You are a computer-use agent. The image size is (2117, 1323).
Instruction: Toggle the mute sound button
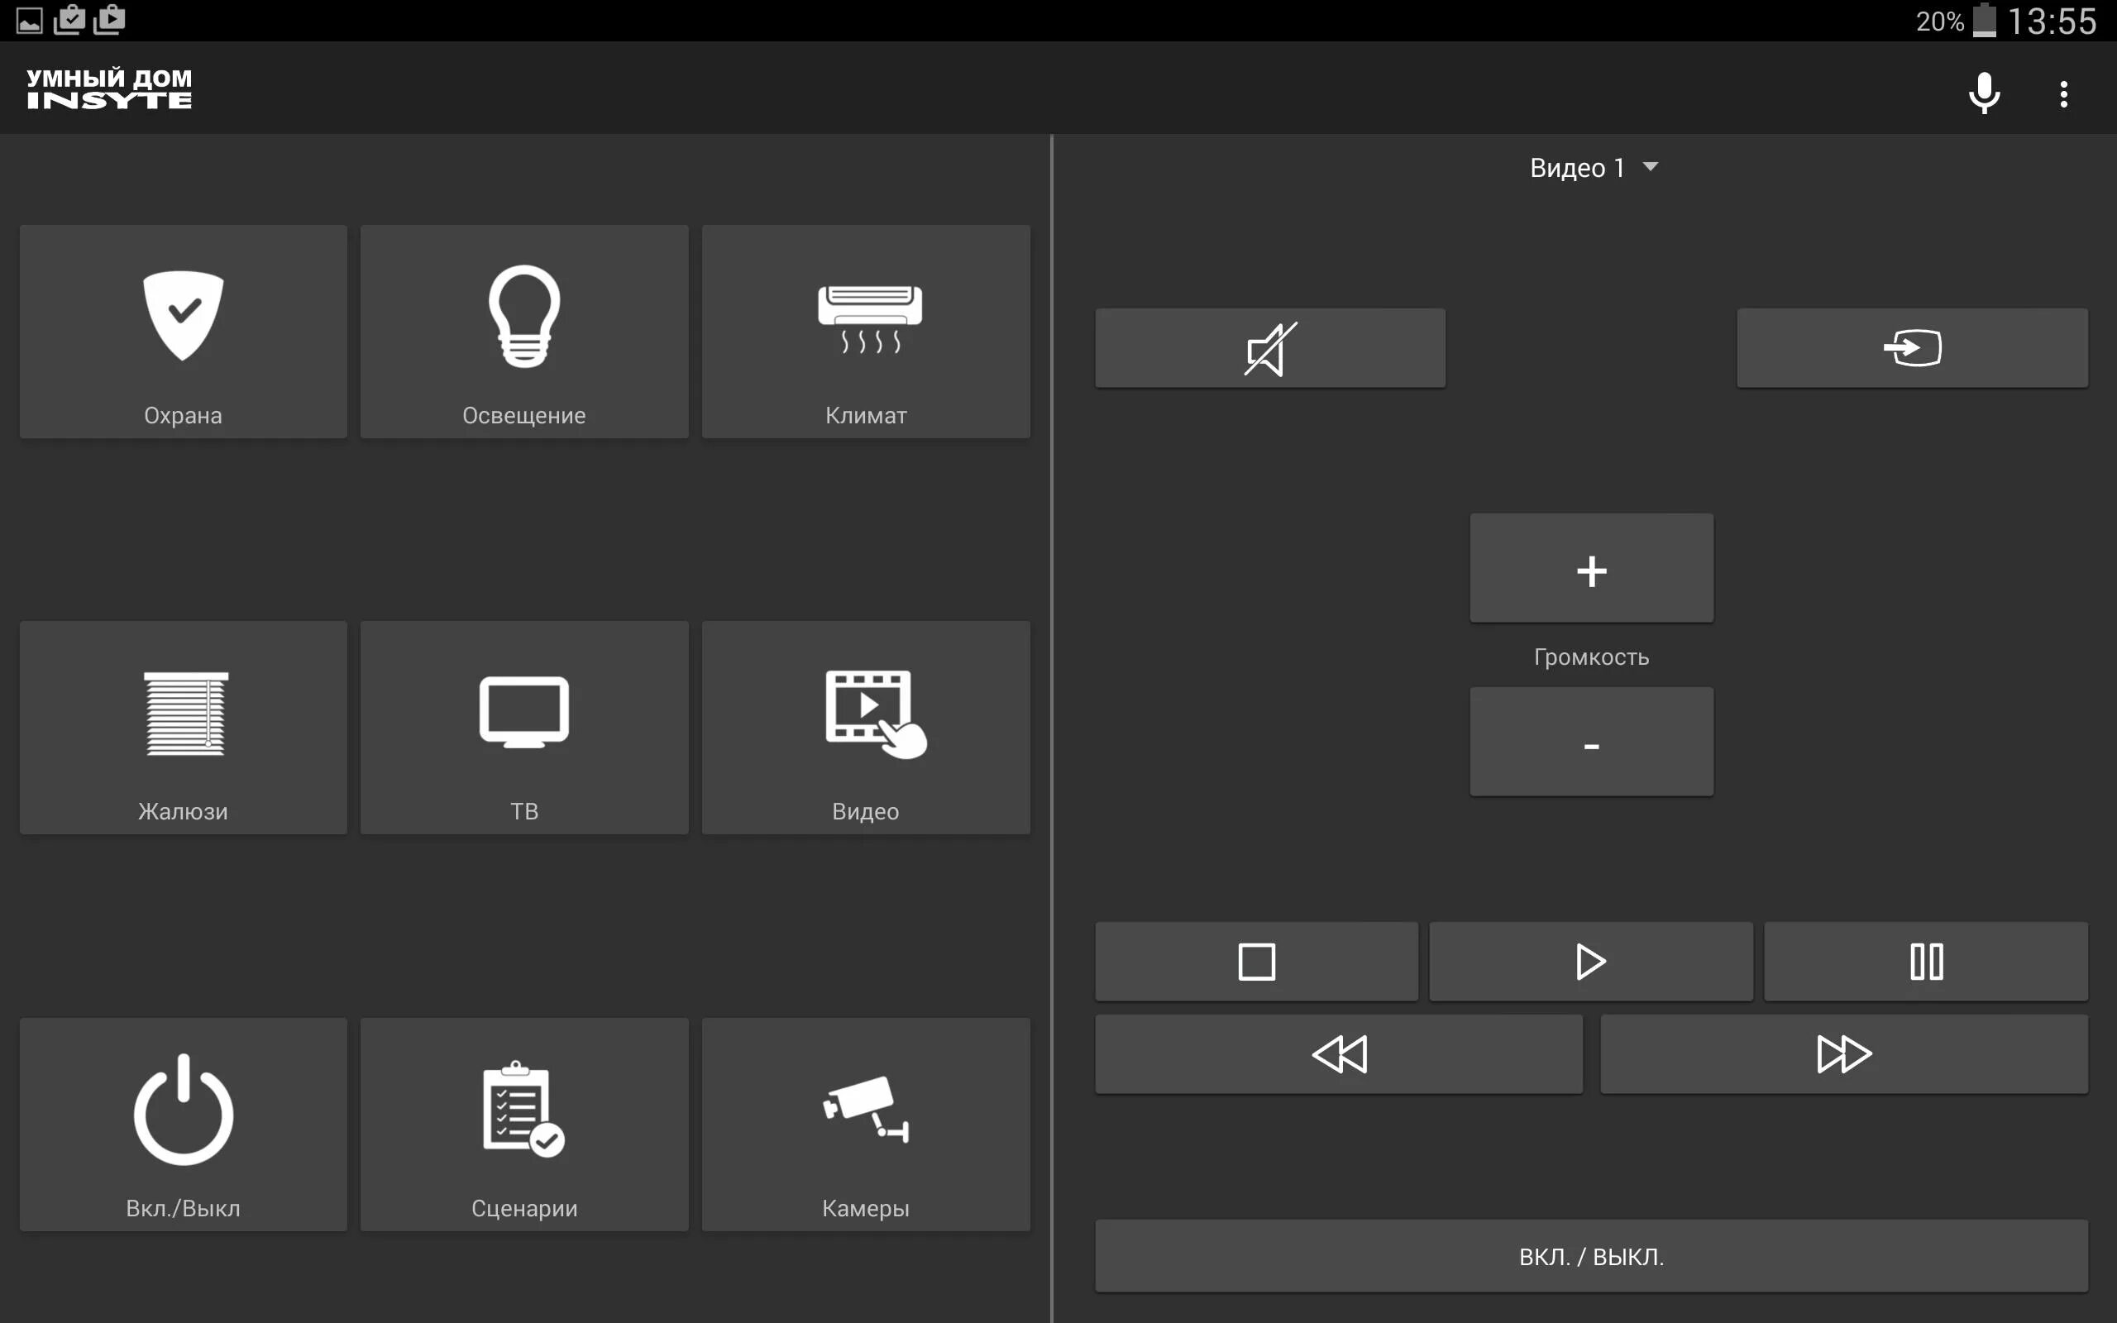pos(1269,348)
